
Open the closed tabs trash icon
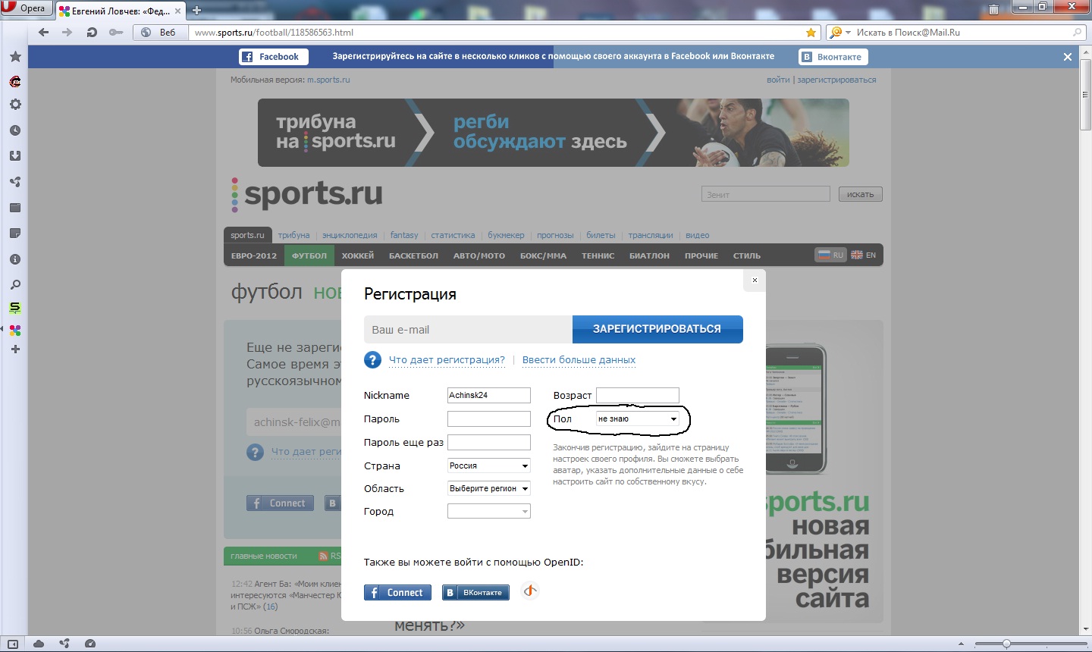tap(993, 9)
